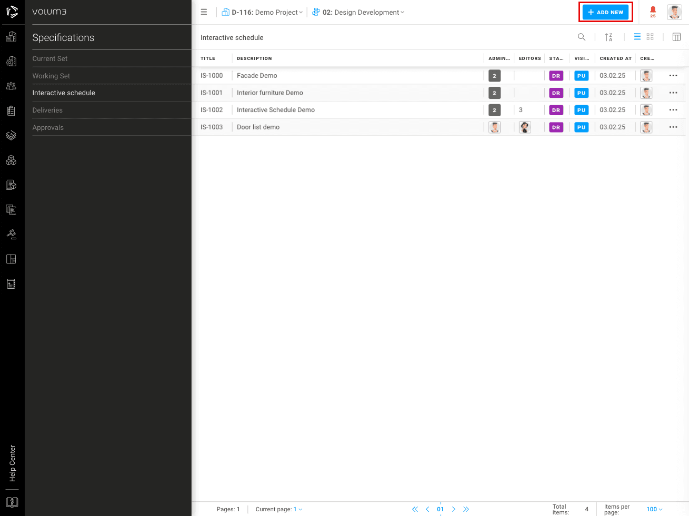Open the stacked cubes icon in sidebar
The width and height of the screenshot is (689, 516).
tap(11, 160)
